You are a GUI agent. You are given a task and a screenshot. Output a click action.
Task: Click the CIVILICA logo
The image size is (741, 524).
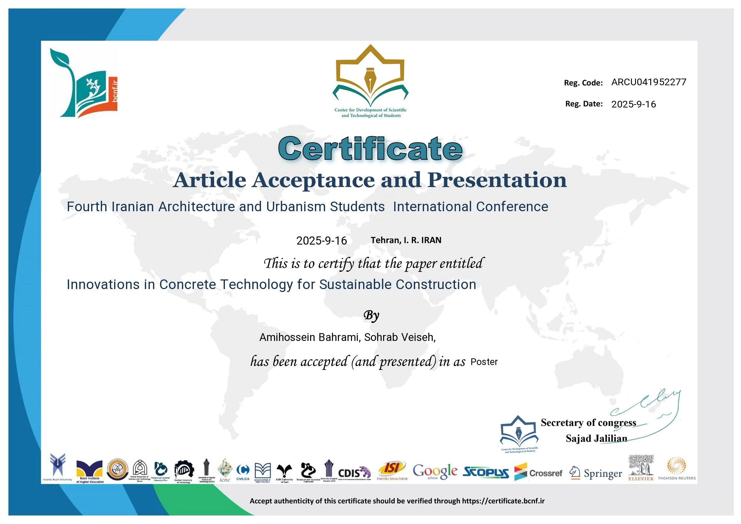coord(243,473)
